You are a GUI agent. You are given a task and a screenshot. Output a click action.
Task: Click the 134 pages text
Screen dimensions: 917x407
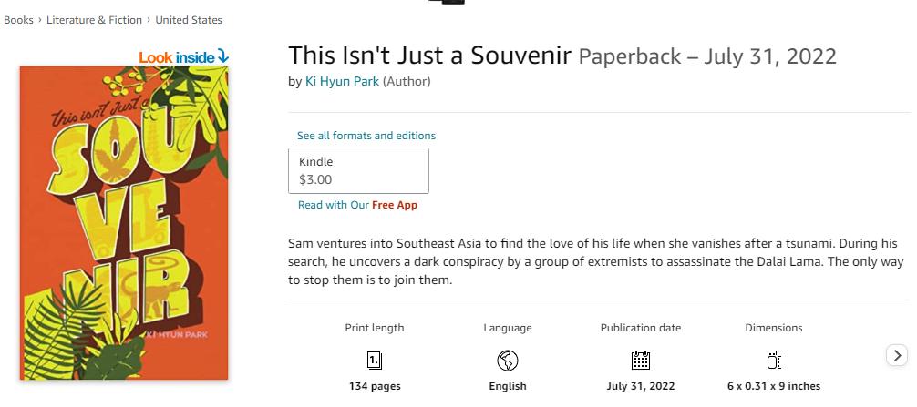pyautogui.click(x=375, y=386)
